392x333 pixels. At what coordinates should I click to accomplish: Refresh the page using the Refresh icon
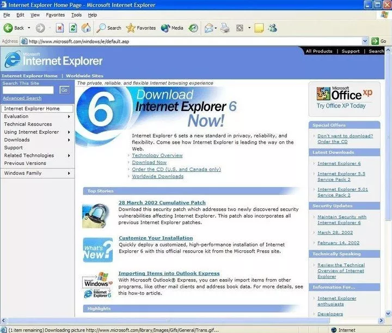click(73, 28)
